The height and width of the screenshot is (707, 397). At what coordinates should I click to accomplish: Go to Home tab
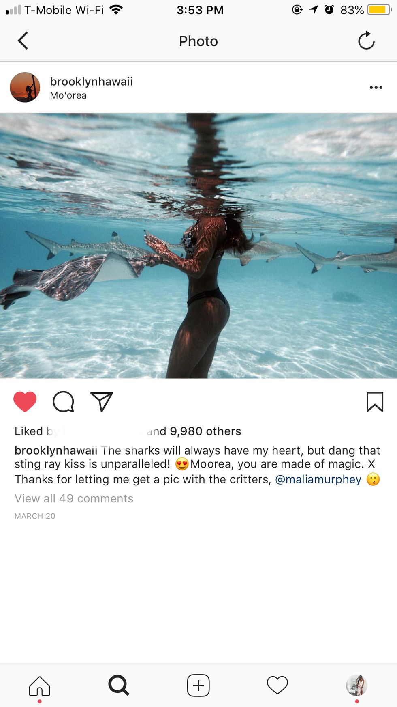tap(40, 686)
